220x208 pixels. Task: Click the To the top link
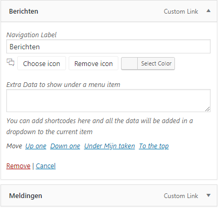pos(154,146)
